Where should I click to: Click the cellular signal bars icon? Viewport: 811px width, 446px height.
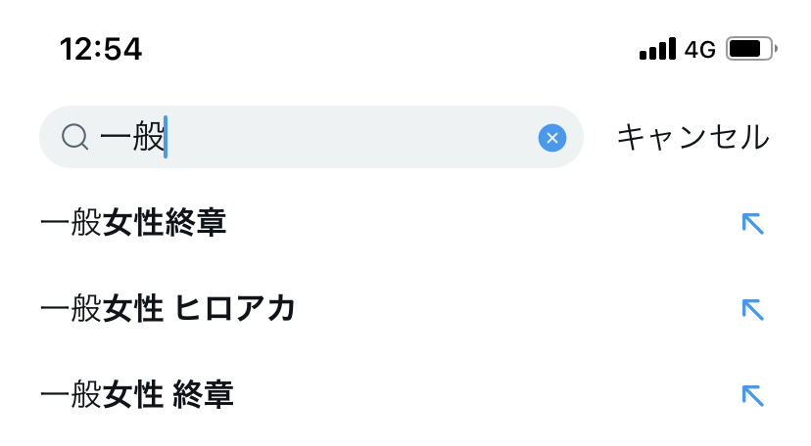tap(657, 49)
